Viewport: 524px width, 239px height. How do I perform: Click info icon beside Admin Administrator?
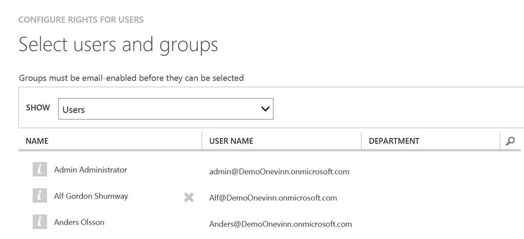pyautogui.click(x=40, y=169)
